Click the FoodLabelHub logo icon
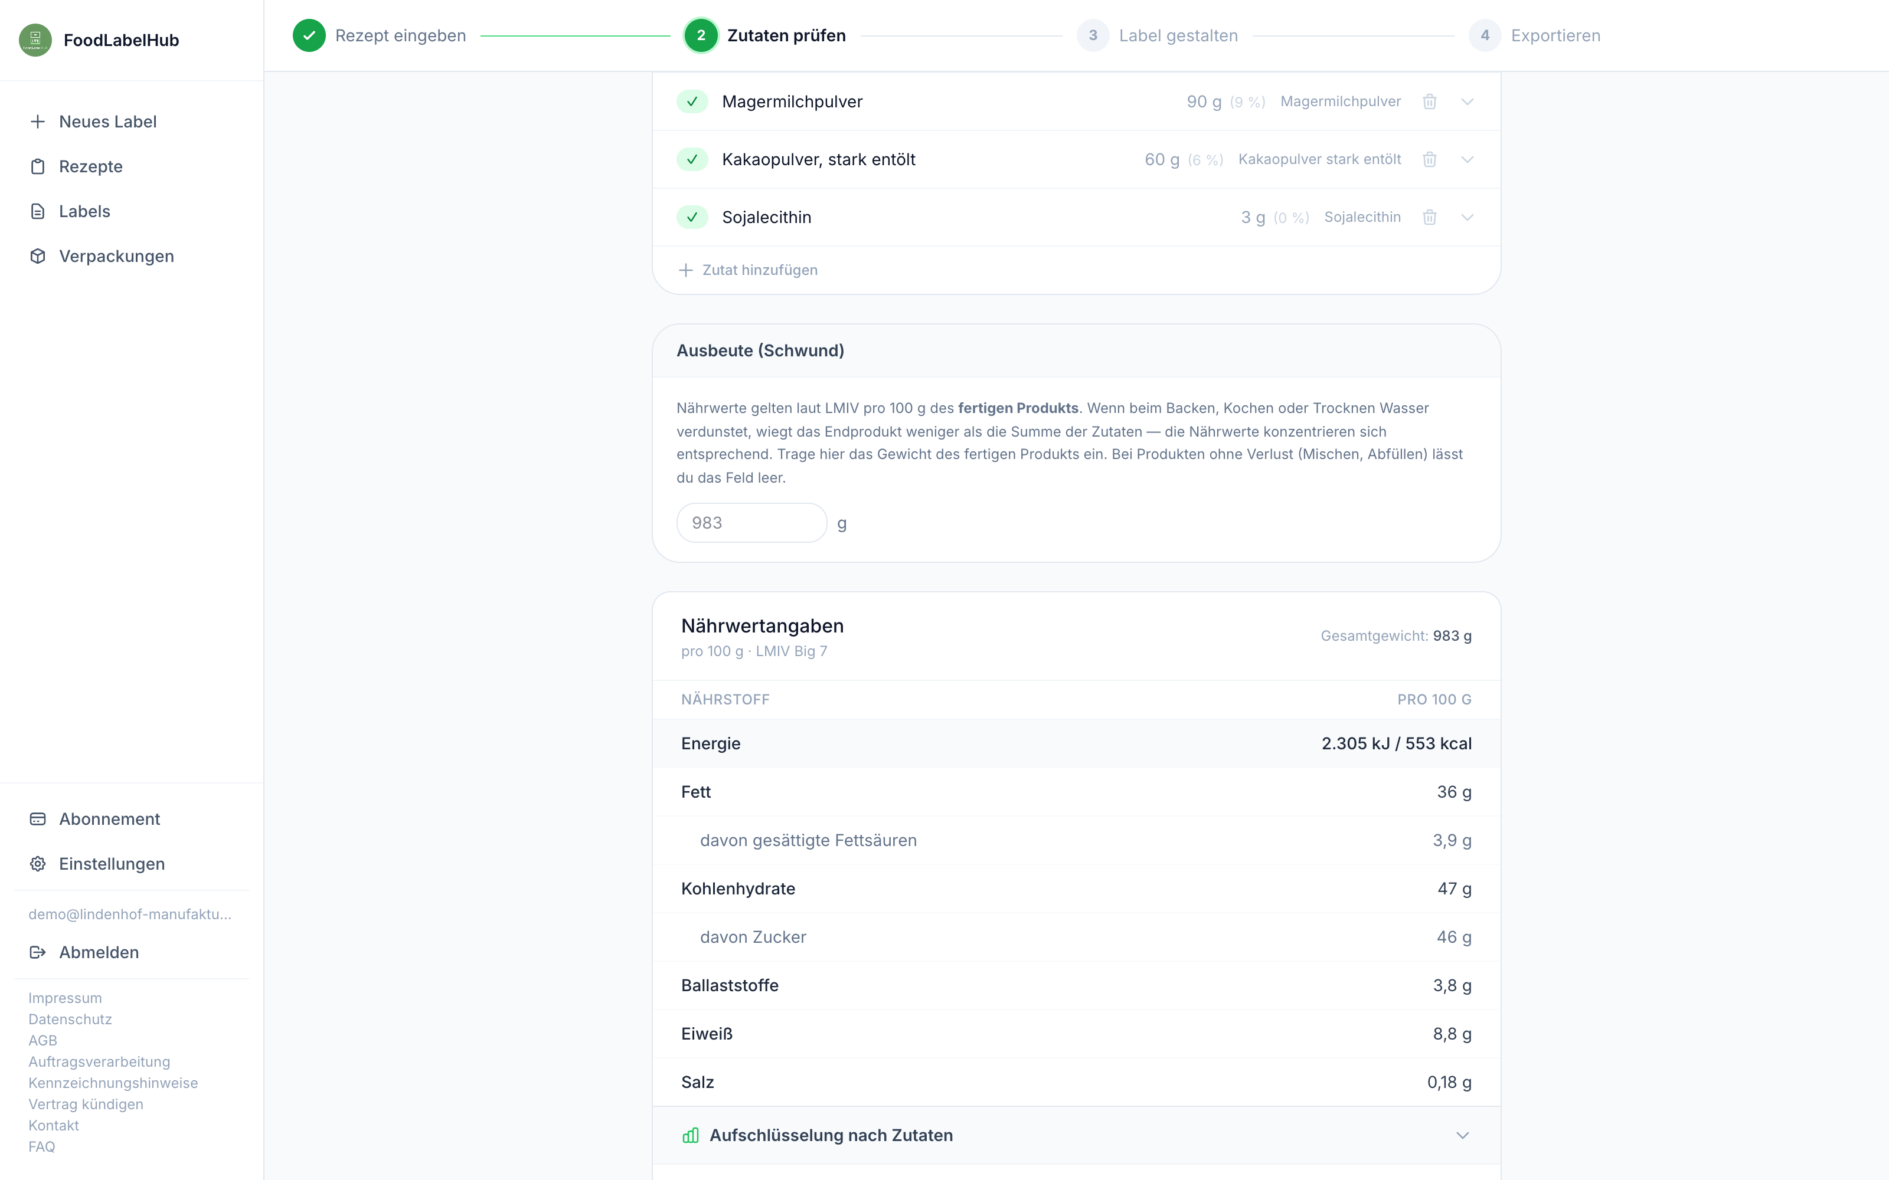Viewport: 1889px width, 1180px height. tap(35, 40)
